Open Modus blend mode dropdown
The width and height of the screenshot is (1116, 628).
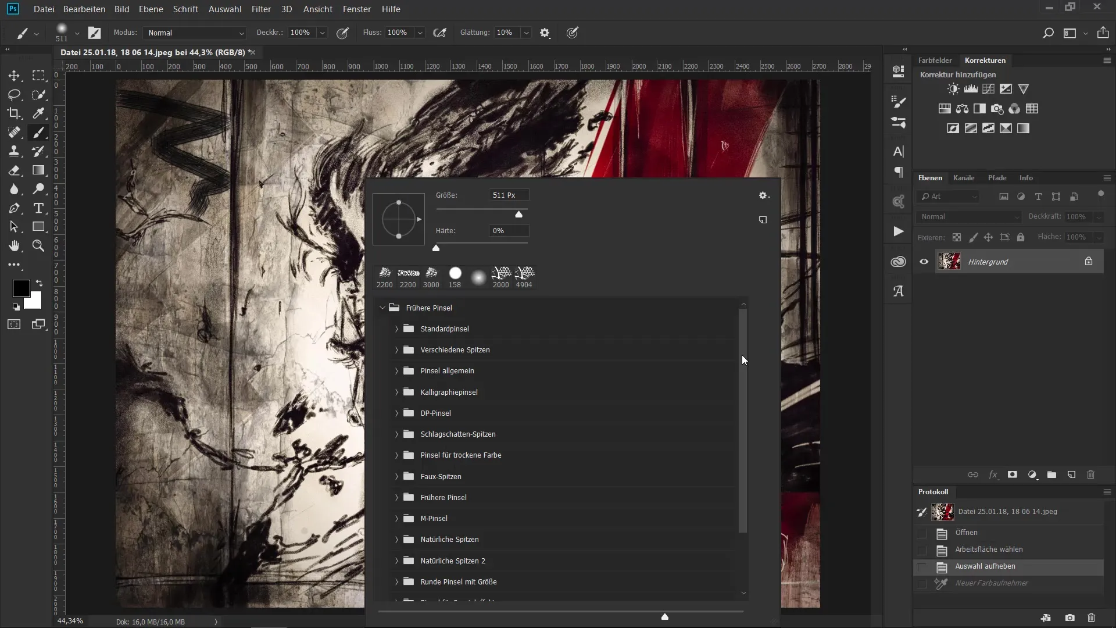pos(195,33)
